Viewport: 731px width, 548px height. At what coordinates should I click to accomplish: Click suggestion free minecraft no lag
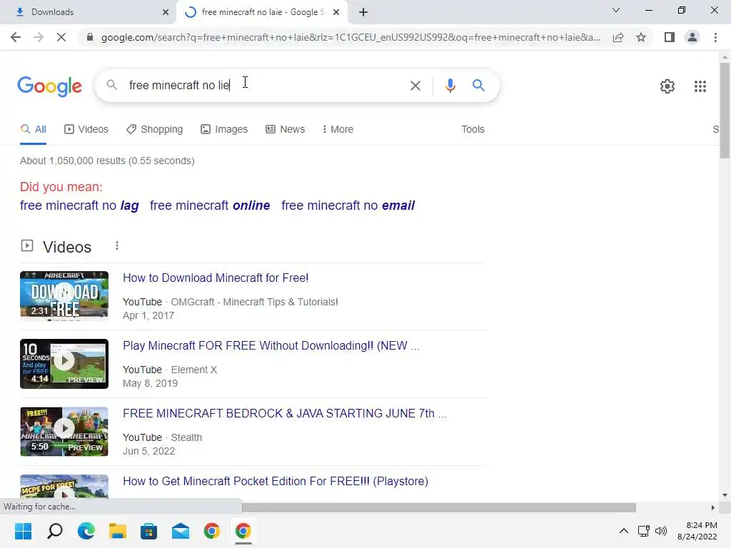coord(79,205)
